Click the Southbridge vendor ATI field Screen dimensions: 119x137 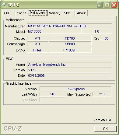point(37,44)
